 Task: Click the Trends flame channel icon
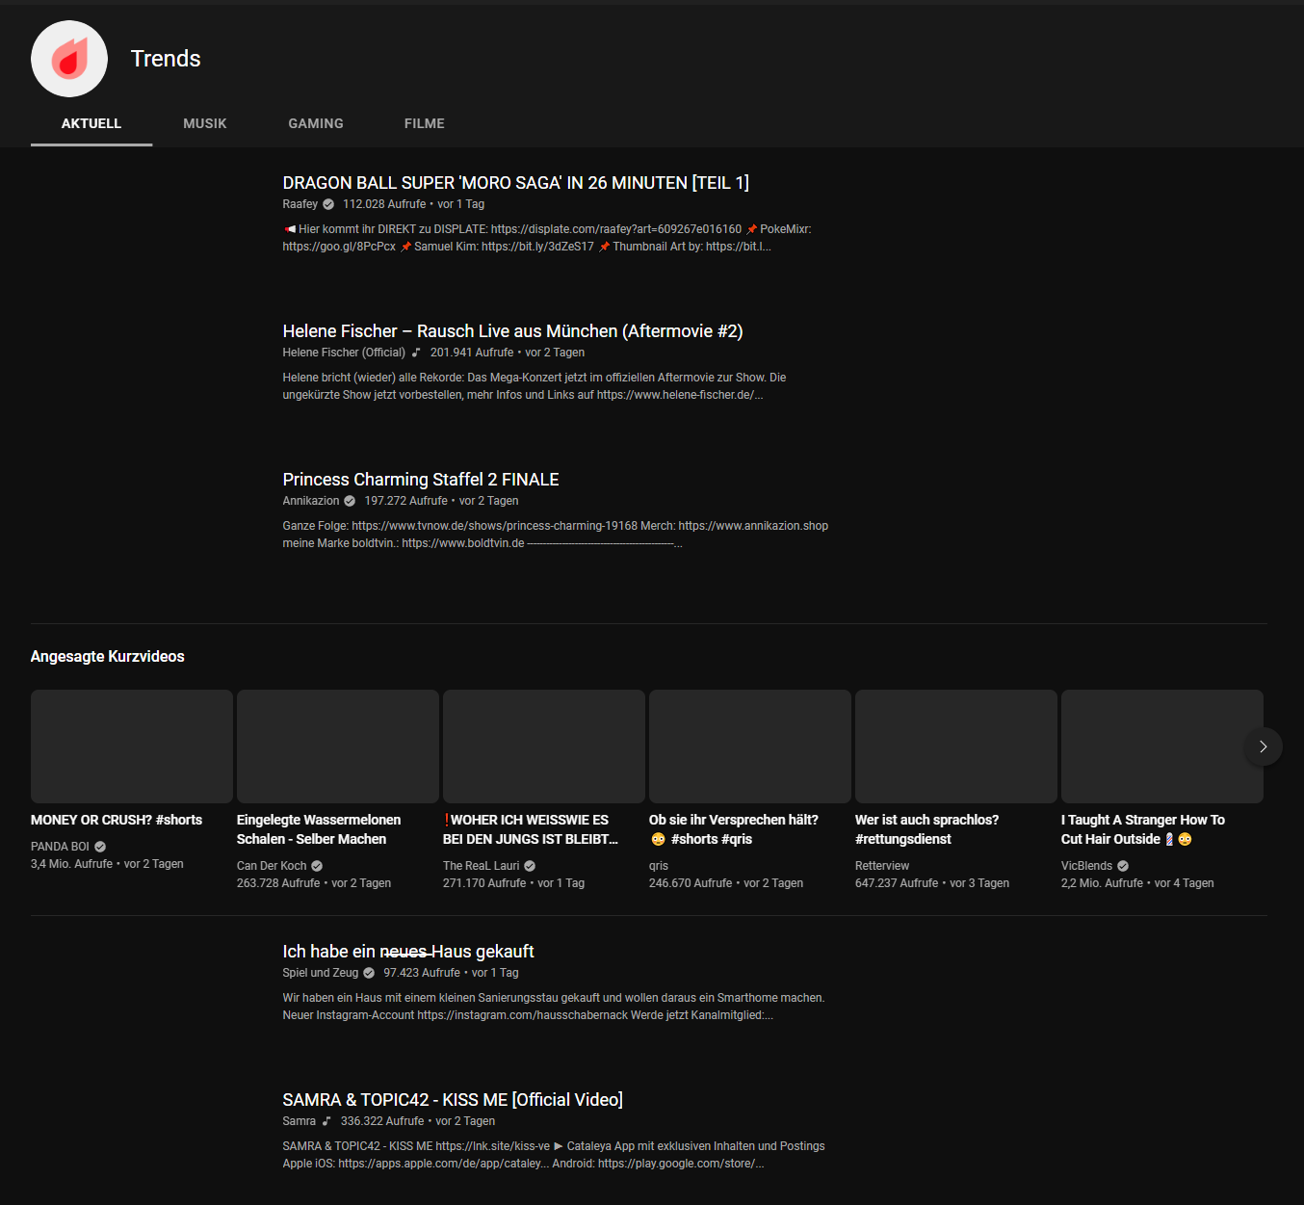tap(69, 59)
